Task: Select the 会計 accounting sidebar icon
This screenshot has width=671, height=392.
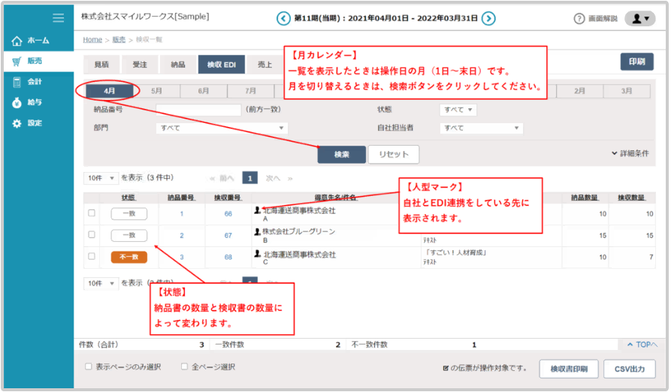Action: click(17, 82)
